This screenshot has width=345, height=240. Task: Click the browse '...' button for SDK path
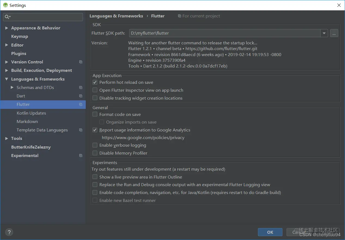[334, 33]
